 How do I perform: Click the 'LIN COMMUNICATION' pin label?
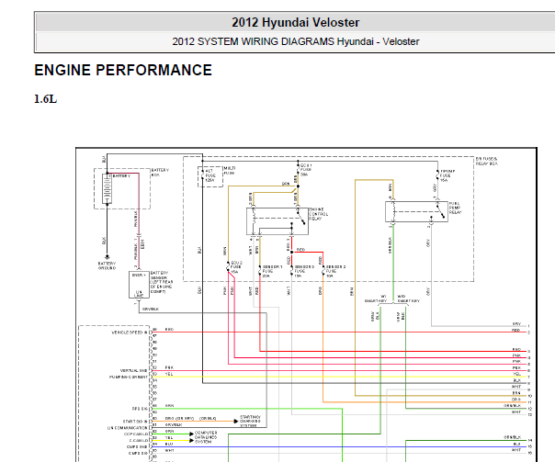click(x=128, y=428)
